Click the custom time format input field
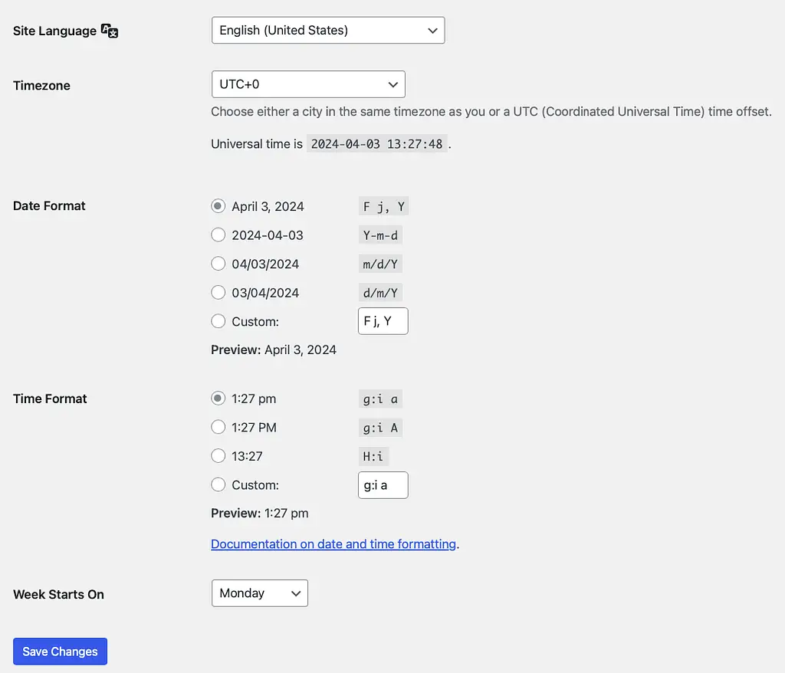 (383, 484)
